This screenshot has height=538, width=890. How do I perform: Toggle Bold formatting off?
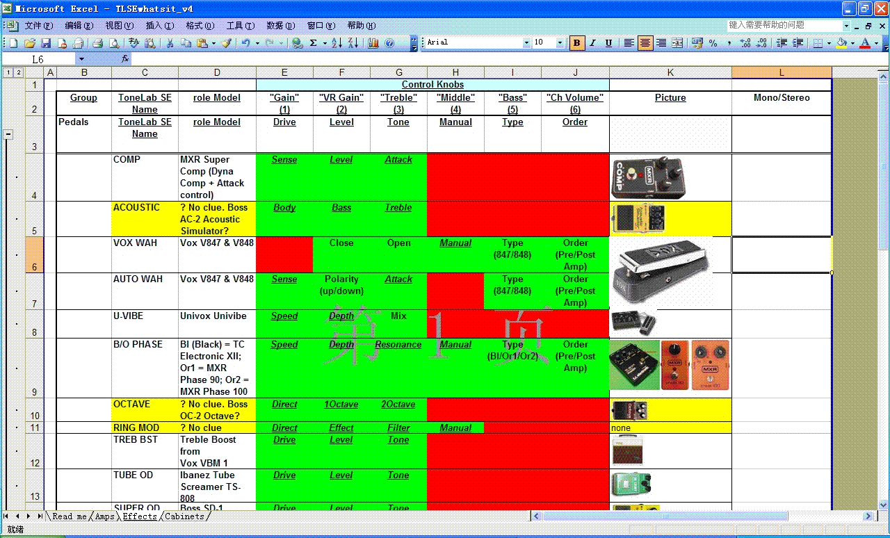(576, 43)
